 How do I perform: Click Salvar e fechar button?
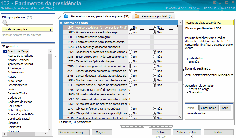[187, 132]
